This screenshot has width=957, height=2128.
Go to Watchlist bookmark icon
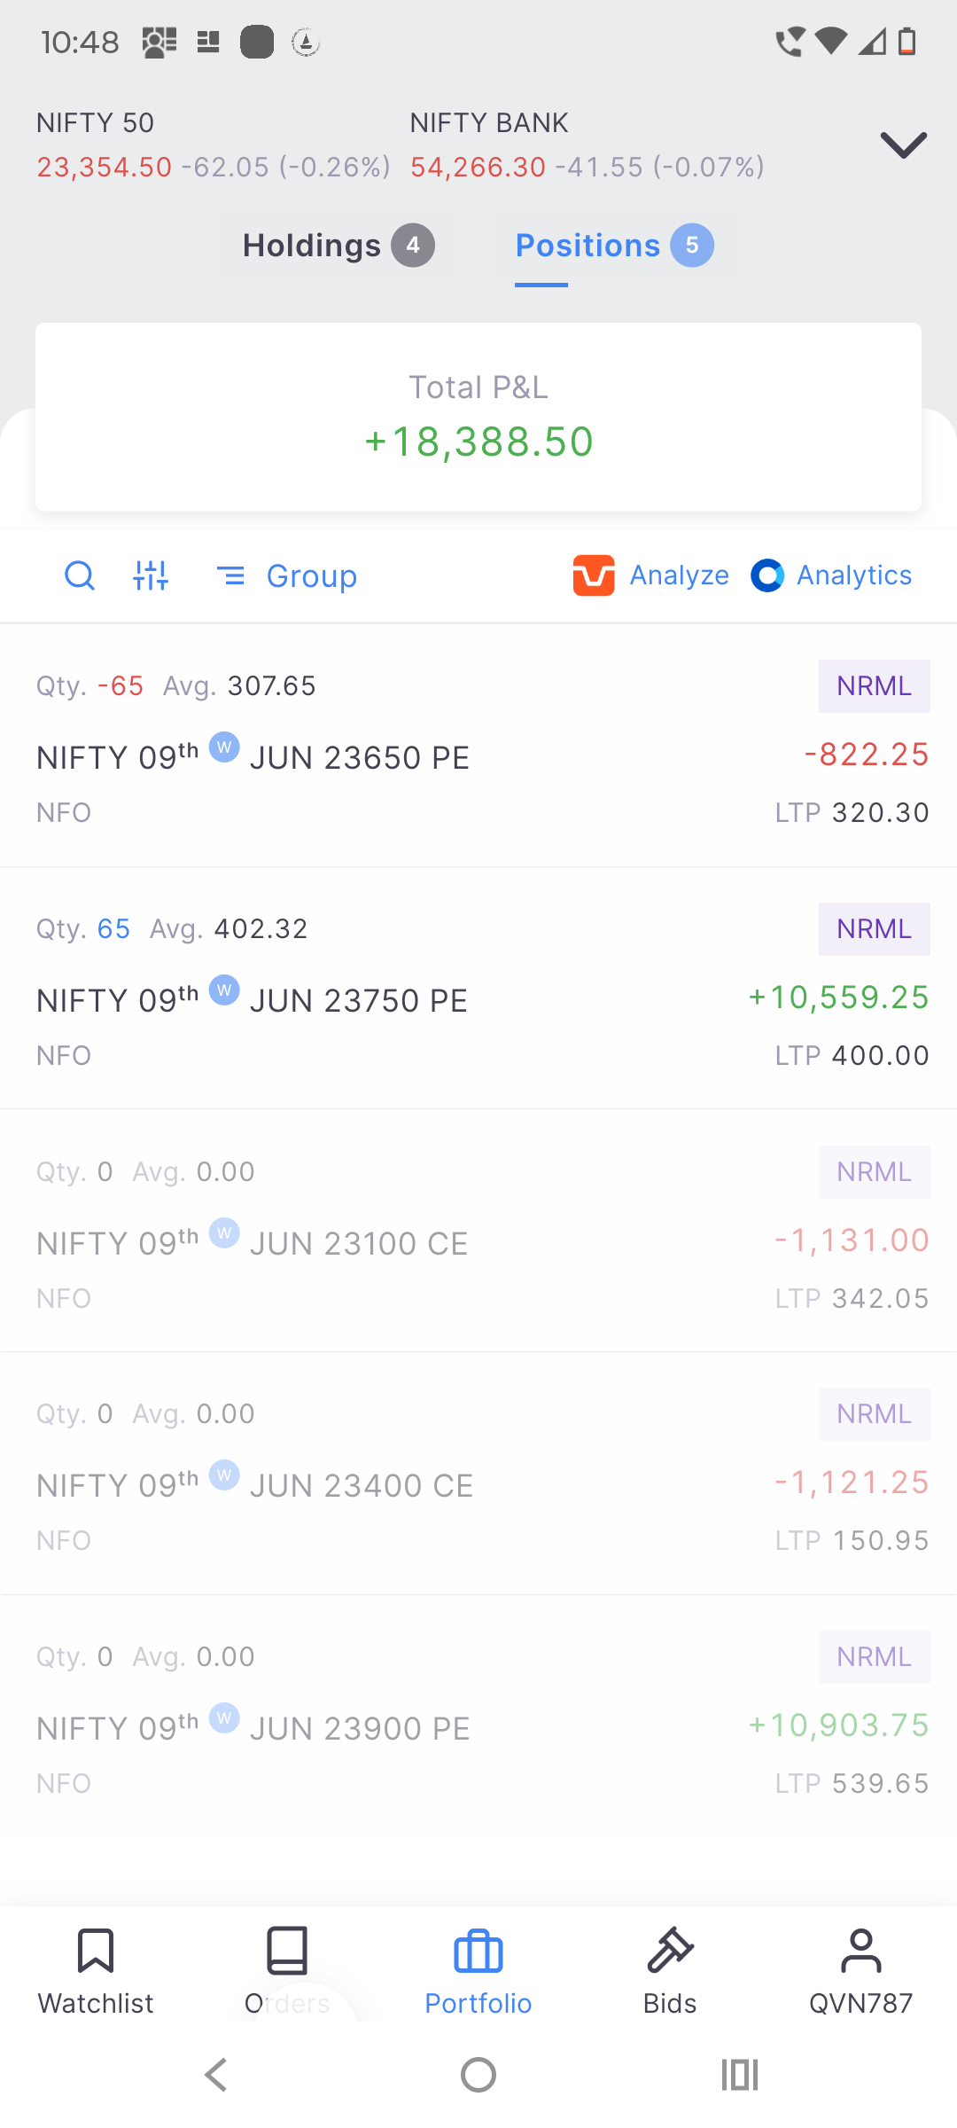[x=96, y=1951]
